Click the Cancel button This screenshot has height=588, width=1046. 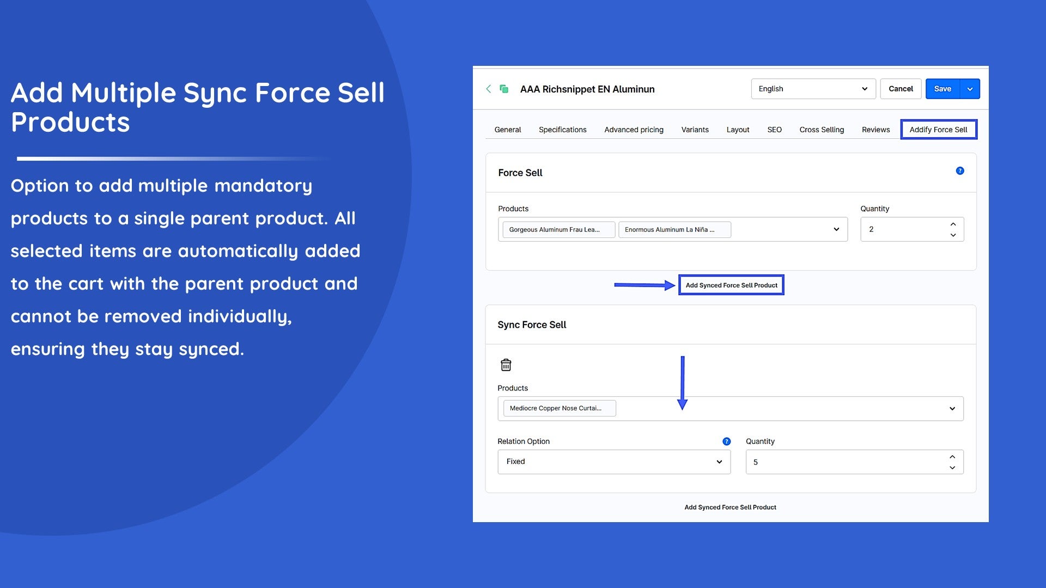pos(901,89)
